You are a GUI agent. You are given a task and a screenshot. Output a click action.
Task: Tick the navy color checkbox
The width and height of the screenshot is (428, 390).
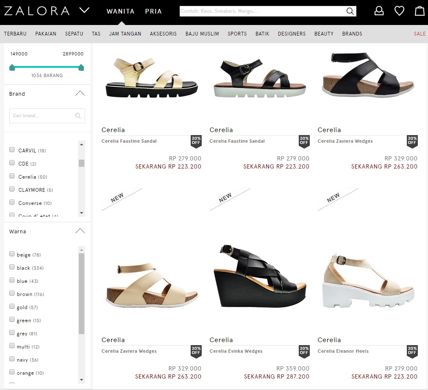(x=12, y=359)
